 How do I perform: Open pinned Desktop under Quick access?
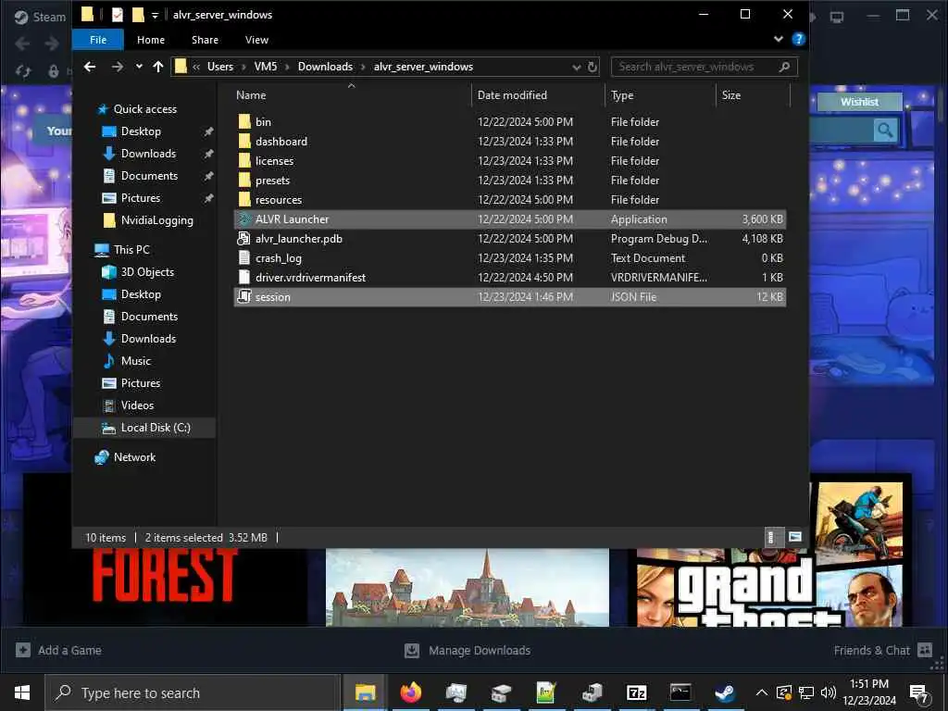click(x=141, y=131)
